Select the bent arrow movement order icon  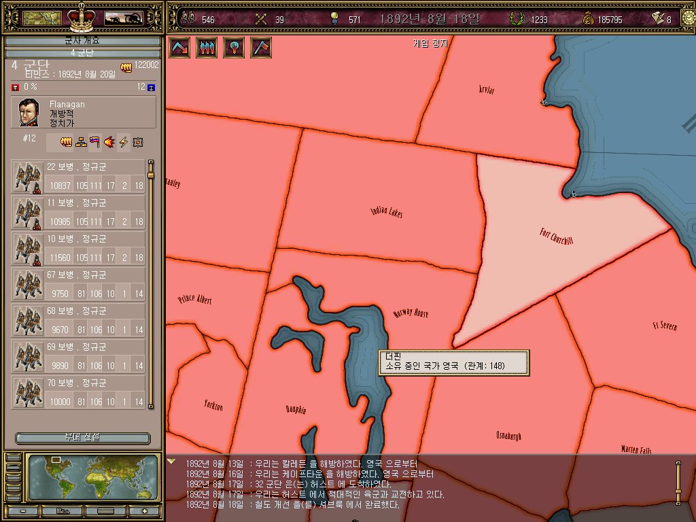[x=179, y=48]
